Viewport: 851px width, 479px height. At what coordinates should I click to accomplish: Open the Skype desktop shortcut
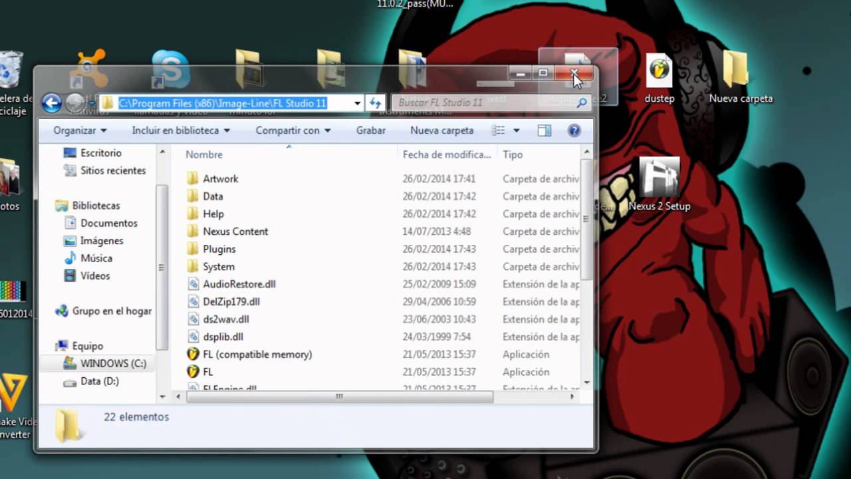tap(170, 69)
